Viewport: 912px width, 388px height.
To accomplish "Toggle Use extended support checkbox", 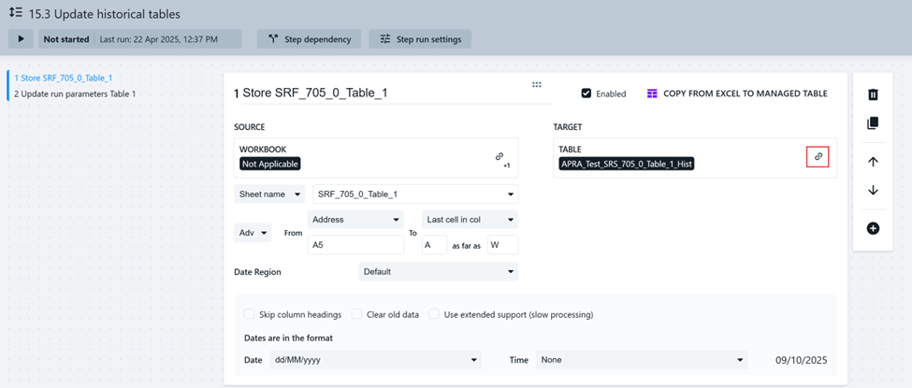I will (x=434, y=314).
